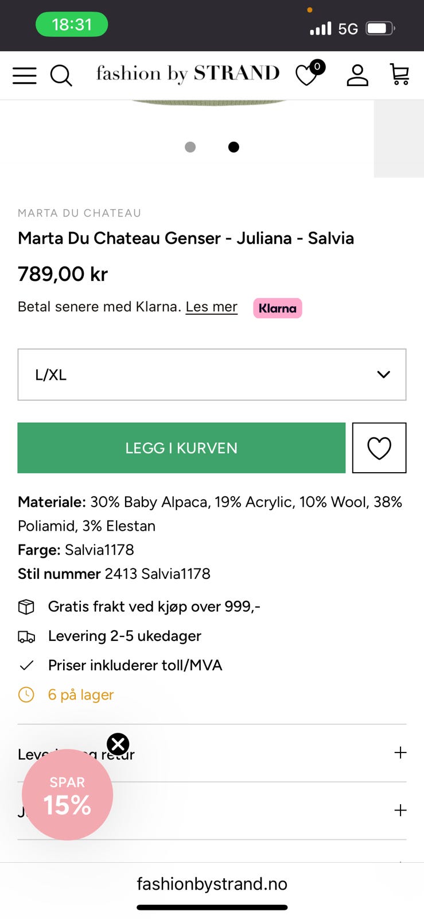Open the hamburger navigation menu
This screenshot has height=919, width=424.
pos(25,75)
